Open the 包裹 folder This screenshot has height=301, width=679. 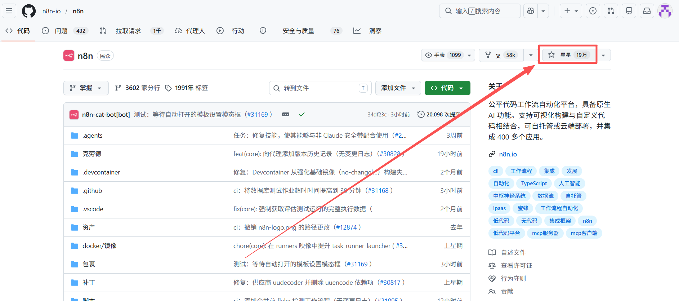coord(89,264)
